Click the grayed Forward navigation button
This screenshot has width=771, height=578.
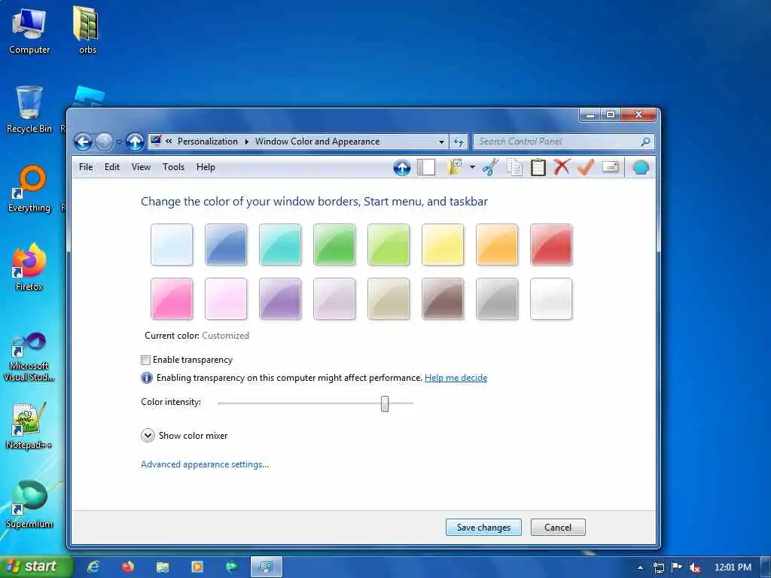coord(104,142)
